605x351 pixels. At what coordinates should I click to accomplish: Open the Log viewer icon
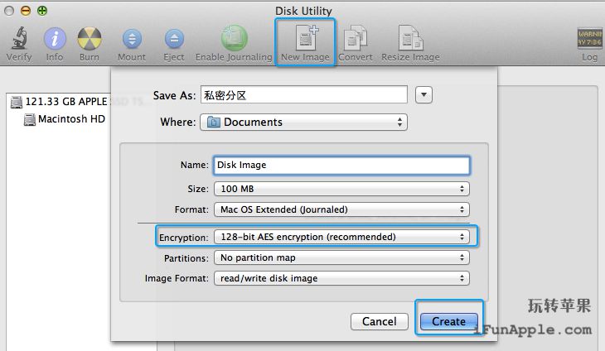pos(589,38)
